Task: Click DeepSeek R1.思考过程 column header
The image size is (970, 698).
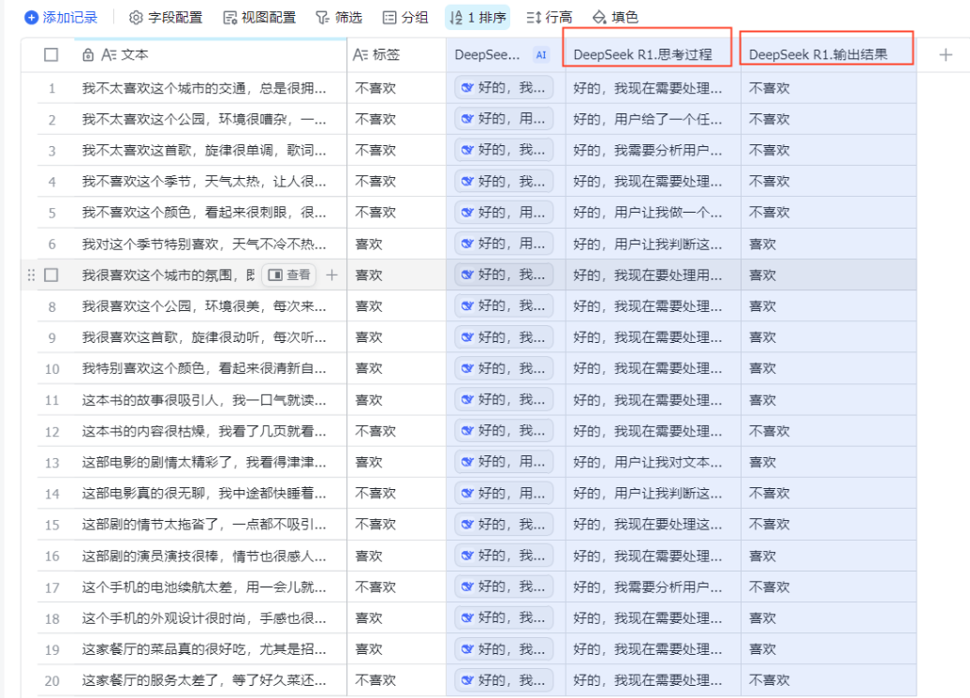Action: [654, 55]
